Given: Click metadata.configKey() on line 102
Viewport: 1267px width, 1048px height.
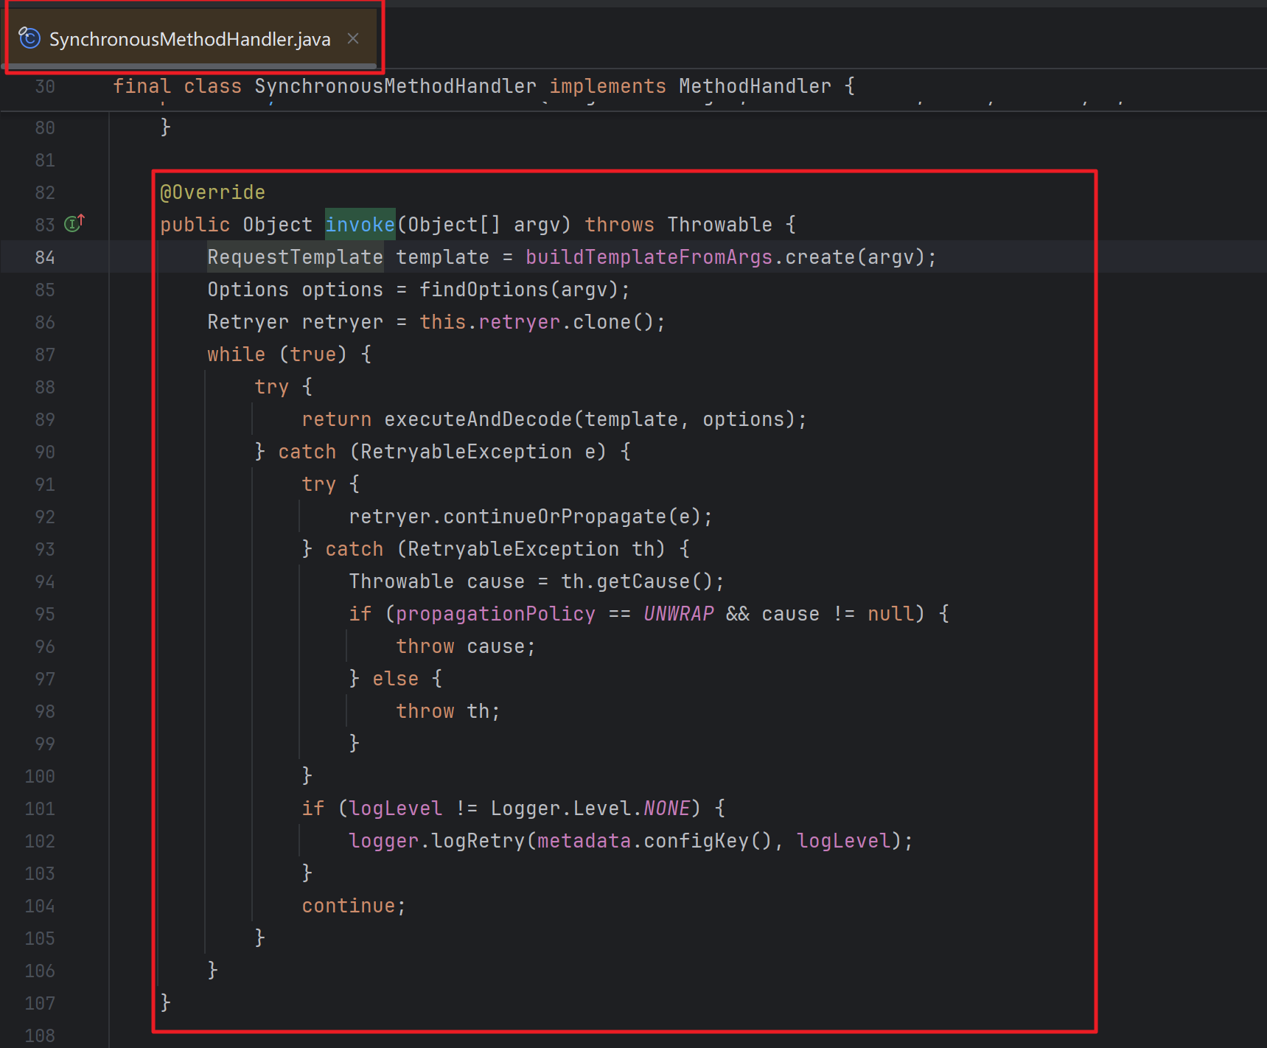Looking at the screenshot, I should pyautogui.click(x=655, y=841).
